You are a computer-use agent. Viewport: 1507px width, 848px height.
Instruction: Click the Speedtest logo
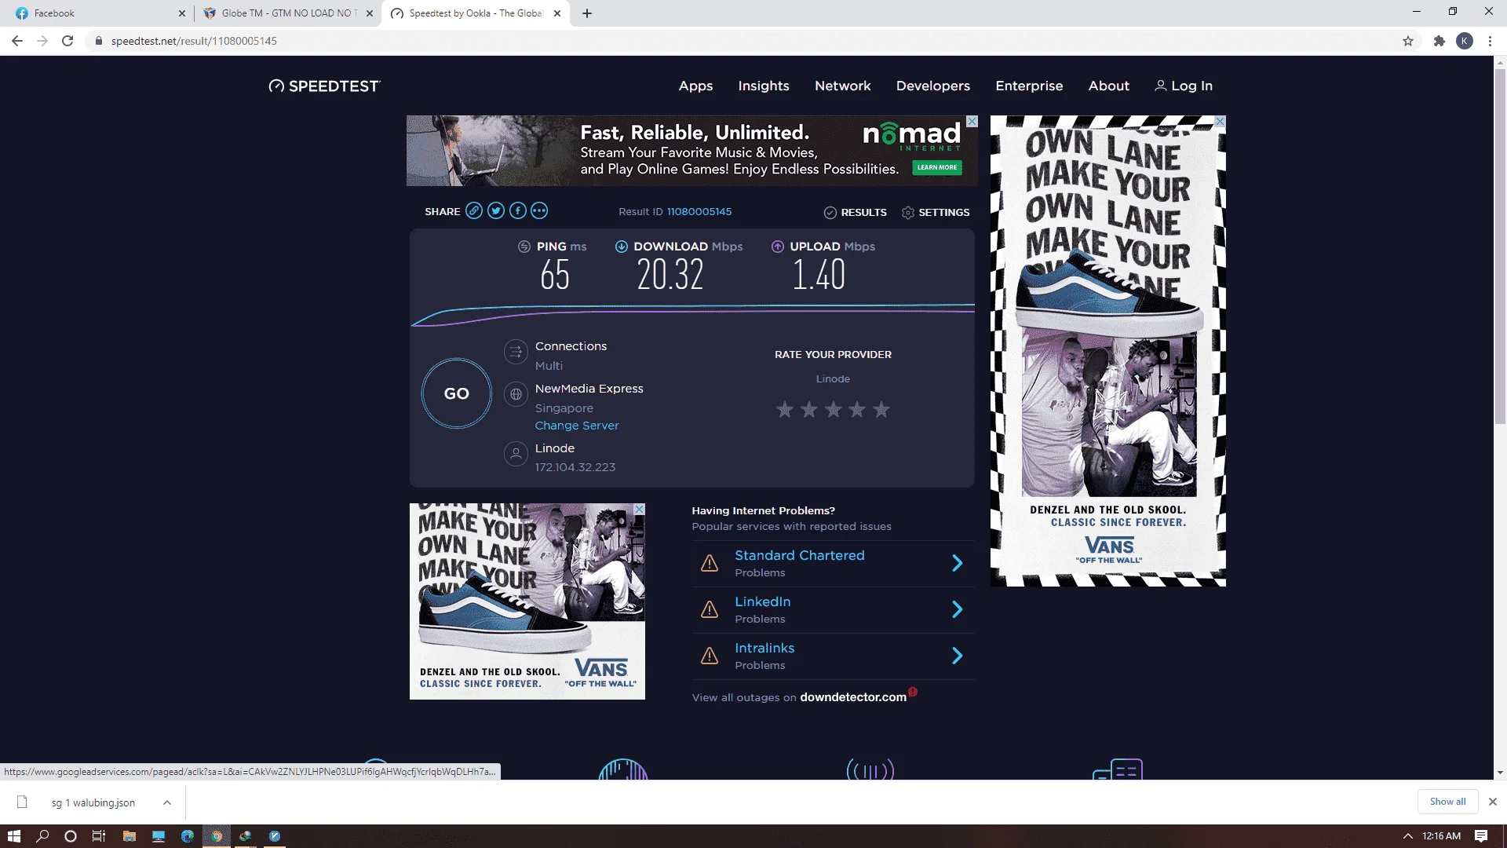pyautogui.click(x=324, y=86)
